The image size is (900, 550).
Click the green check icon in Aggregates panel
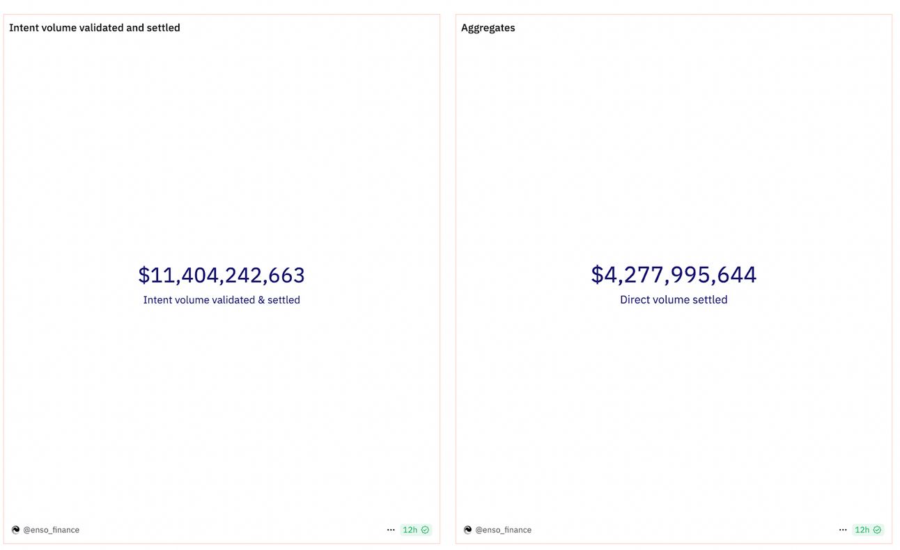coord(877,530)
